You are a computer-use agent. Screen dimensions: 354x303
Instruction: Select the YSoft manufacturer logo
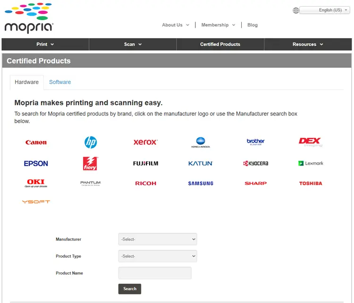coord(36,202)
